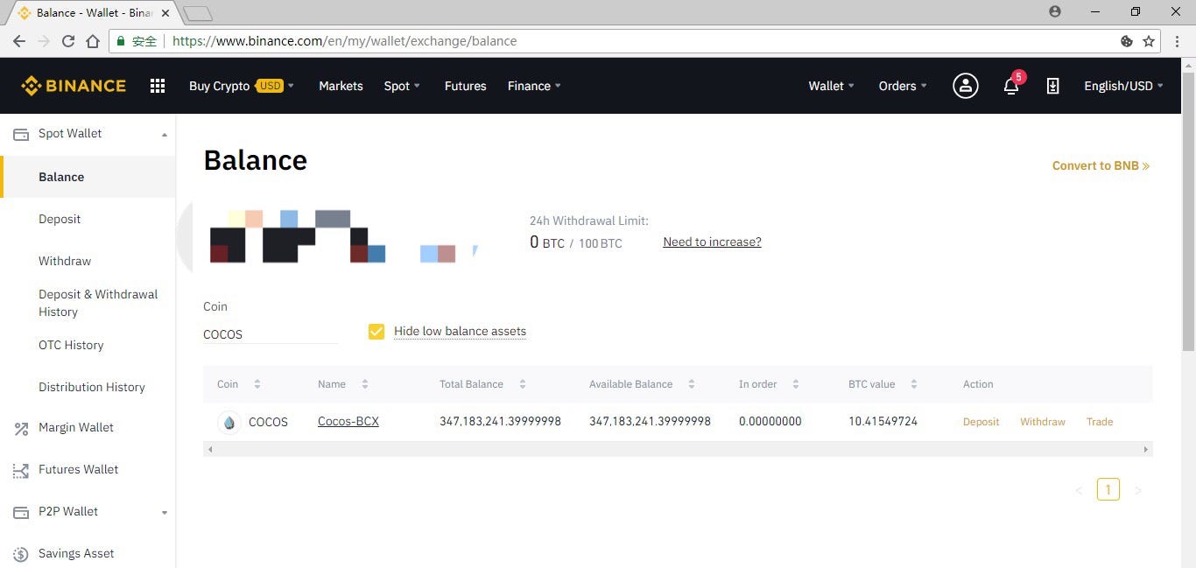The image size is (1196, 568).
Task: Click the download app icon in header
Action: [1053, 86]
